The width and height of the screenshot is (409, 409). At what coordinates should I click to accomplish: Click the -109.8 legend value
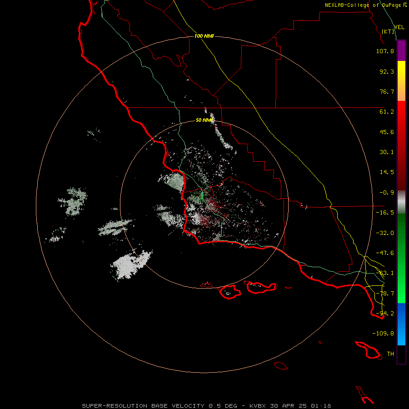383,334
